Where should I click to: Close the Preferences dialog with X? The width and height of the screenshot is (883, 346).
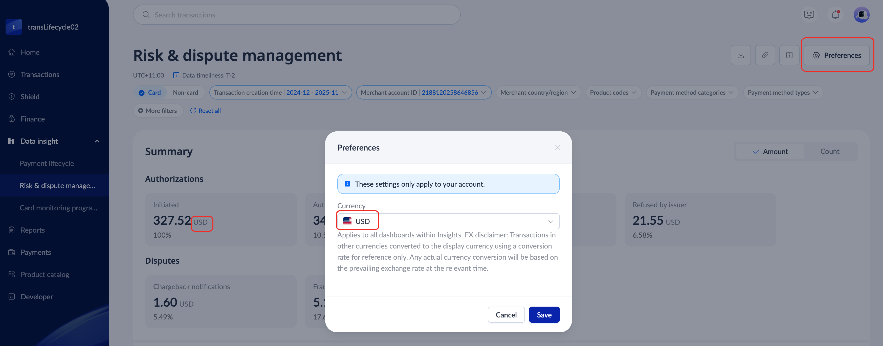pyautogui.click(x=557, y=147)
